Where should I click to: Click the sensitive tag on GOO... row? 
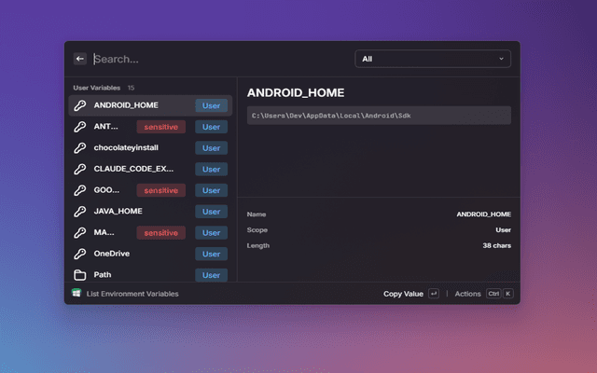[159, 190]
